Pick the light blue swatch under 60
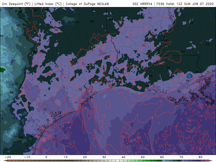Viewport: 216px width, 162px height. [164, 161]
